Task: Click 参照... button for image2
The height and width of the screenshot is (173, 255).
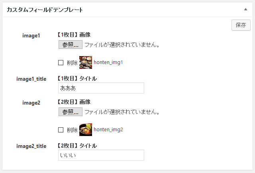Action: click(71, 112)
